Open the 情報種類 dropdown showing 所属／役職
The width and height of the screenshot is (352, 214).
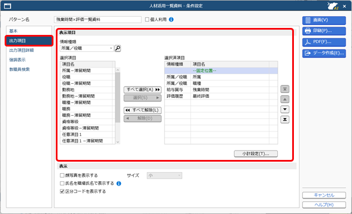coord(87,48)
